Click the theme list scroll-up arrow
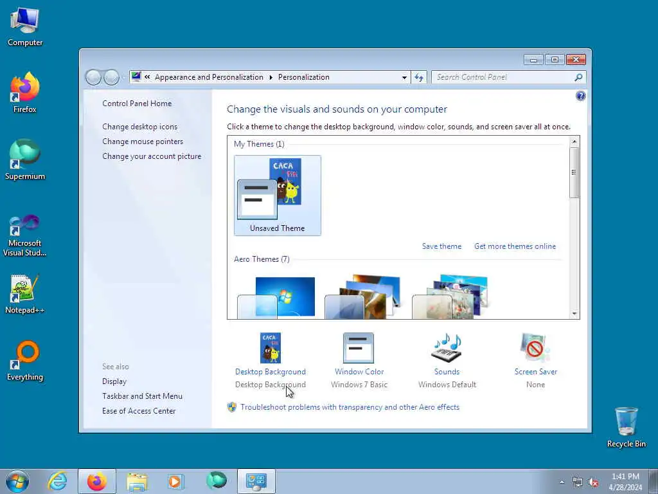Viewport: 658px width, 494px height. pyautogui.click(x=574, y=142)
